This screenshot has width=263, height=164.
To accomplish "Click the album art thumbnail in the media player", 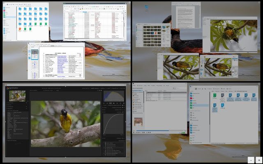I will [x=138, y=122].
